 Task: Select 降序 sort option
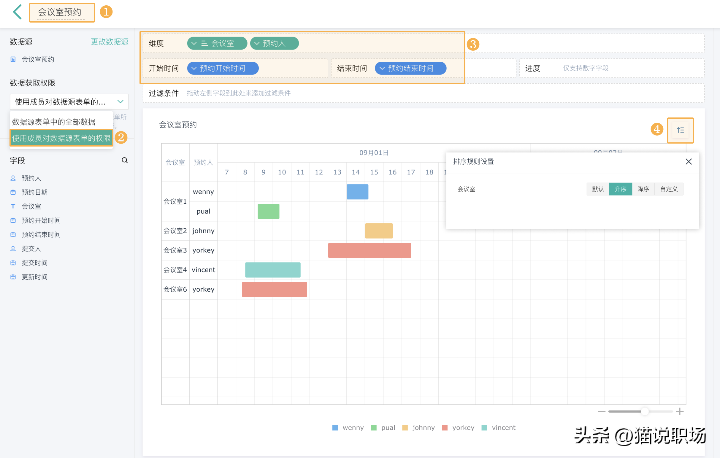tap(643, 189)
